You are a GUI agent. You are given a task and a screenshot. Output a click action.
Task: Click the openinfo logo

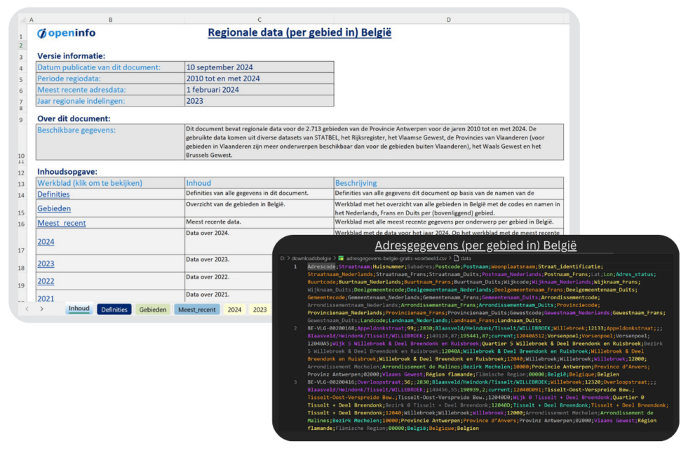pyautogui.click(x=67, y=33)
